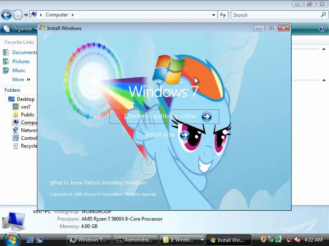Click the Computer icon in details pane

point(14,221)
